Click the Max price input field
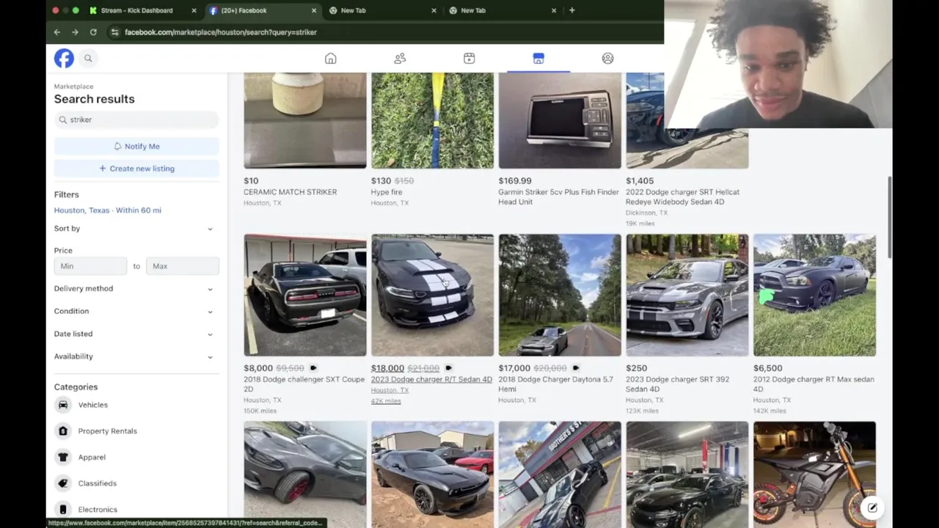The image size is (939, 528). tap(182, 266)
